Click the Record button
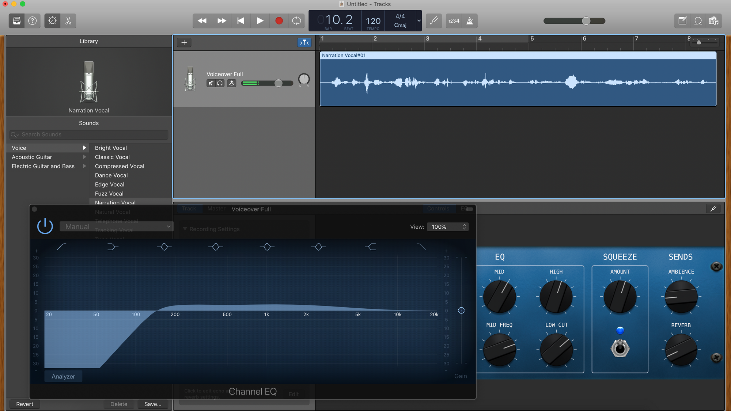This screenshot has width=731, height=411. 279,21
